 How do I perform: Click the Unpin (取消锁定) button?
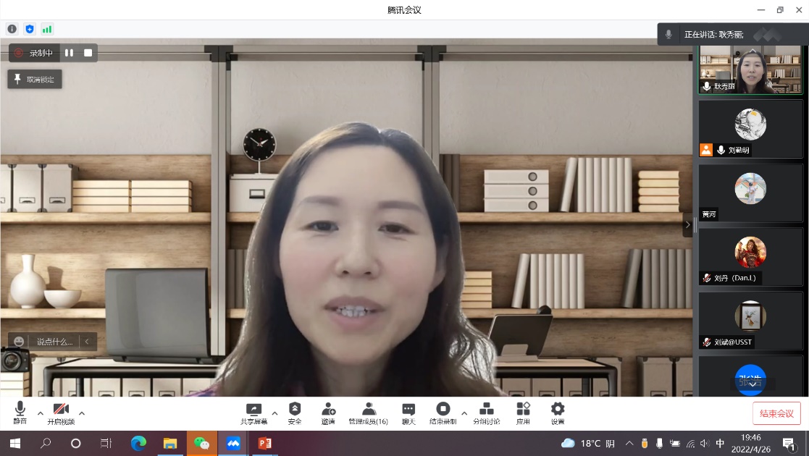[x=35, y=79]
